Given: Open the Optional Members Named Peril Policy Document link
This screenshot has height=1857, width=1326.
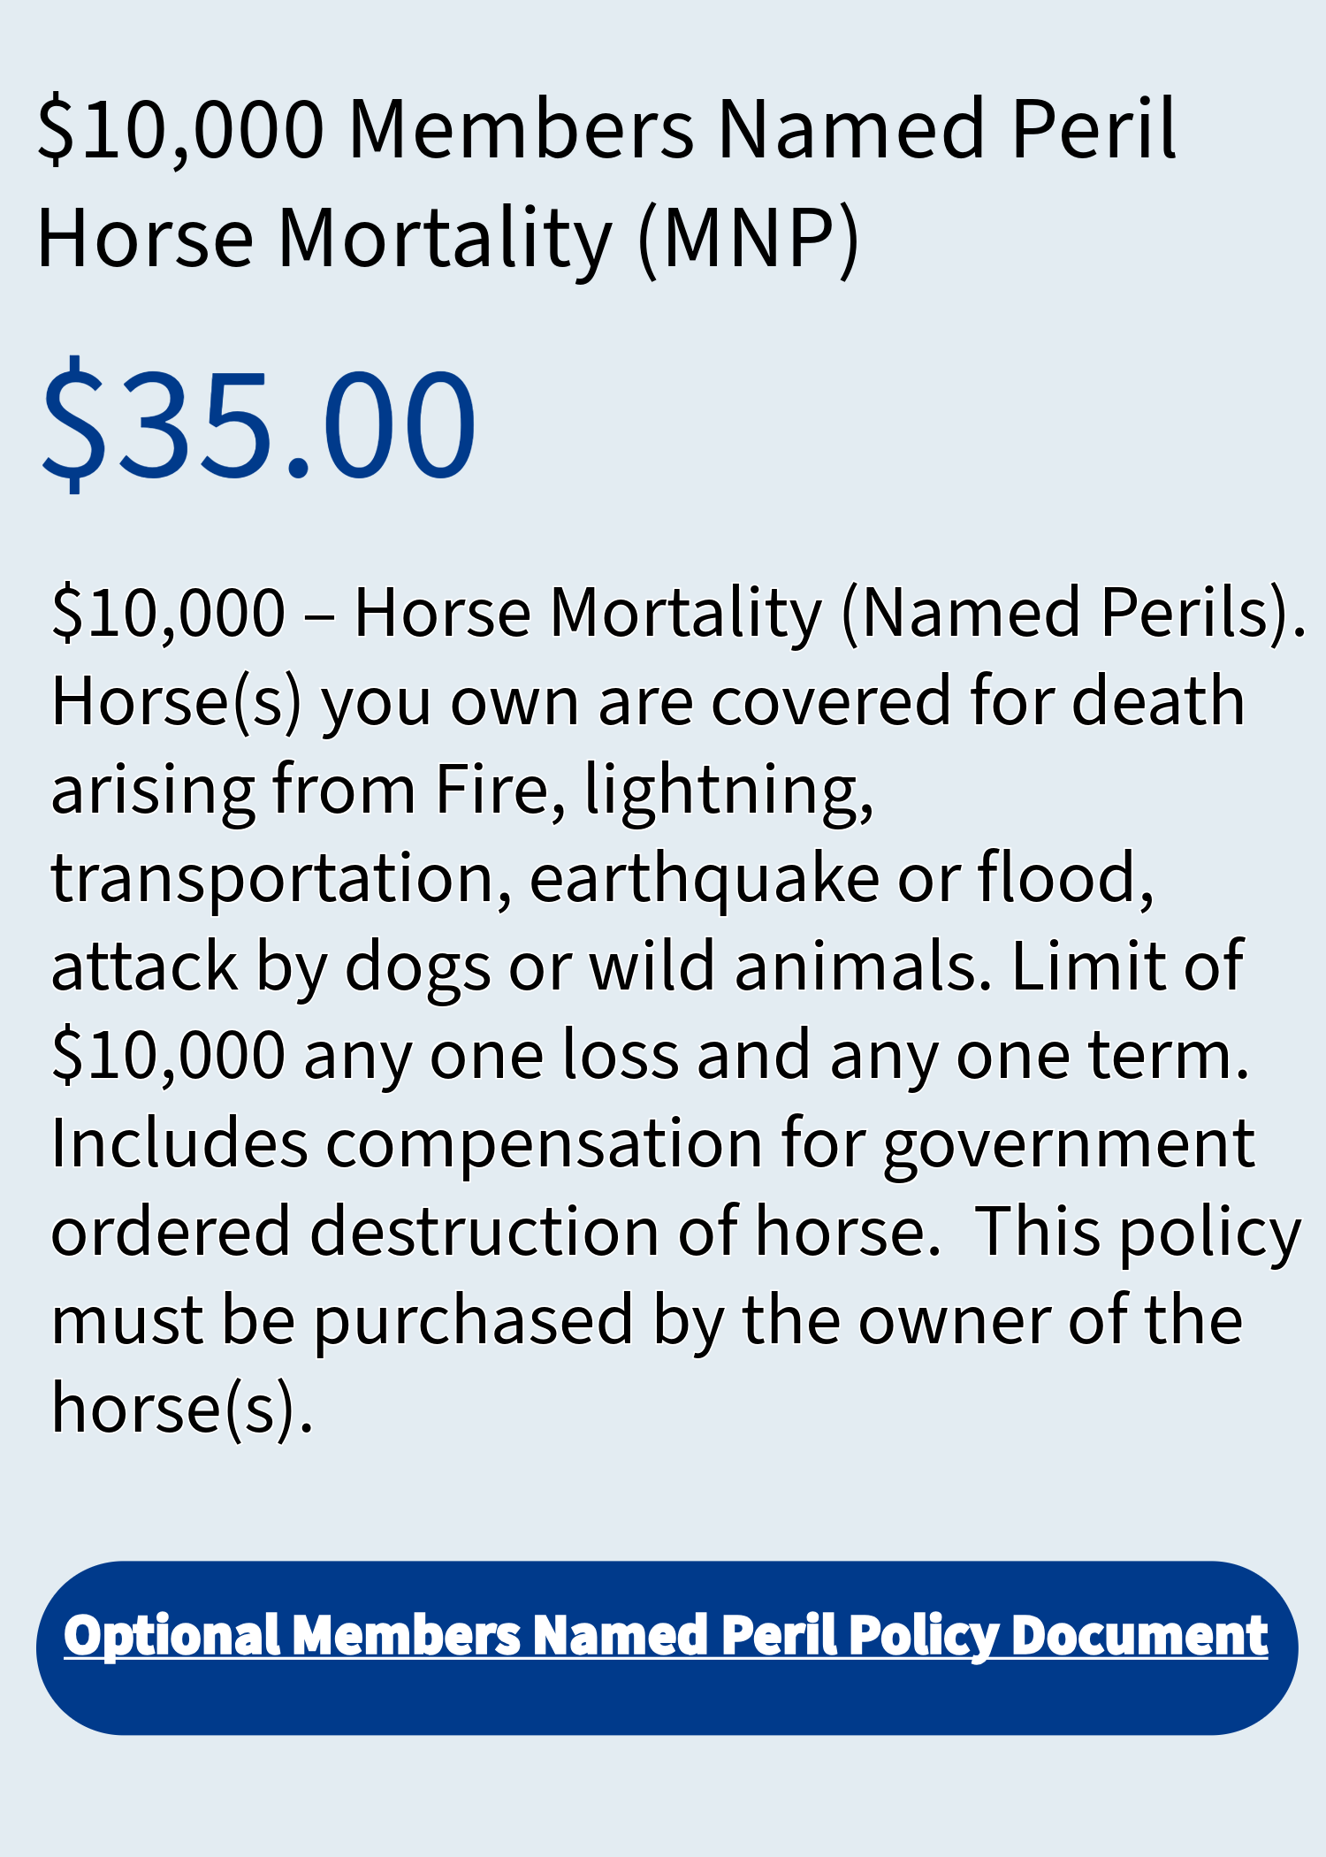Looking at the screenshot, I should click(666, 1636).
